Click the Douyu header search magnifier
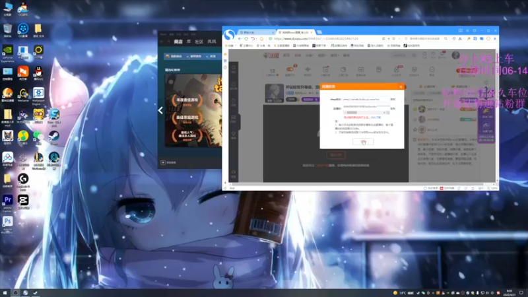Screen dimensions: 528x297 tap(414, 55)
